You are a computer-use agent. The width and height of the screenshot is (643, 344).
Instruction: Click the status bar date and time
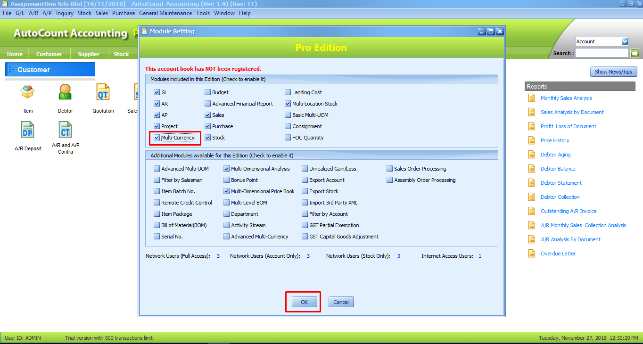click(589, 338)
